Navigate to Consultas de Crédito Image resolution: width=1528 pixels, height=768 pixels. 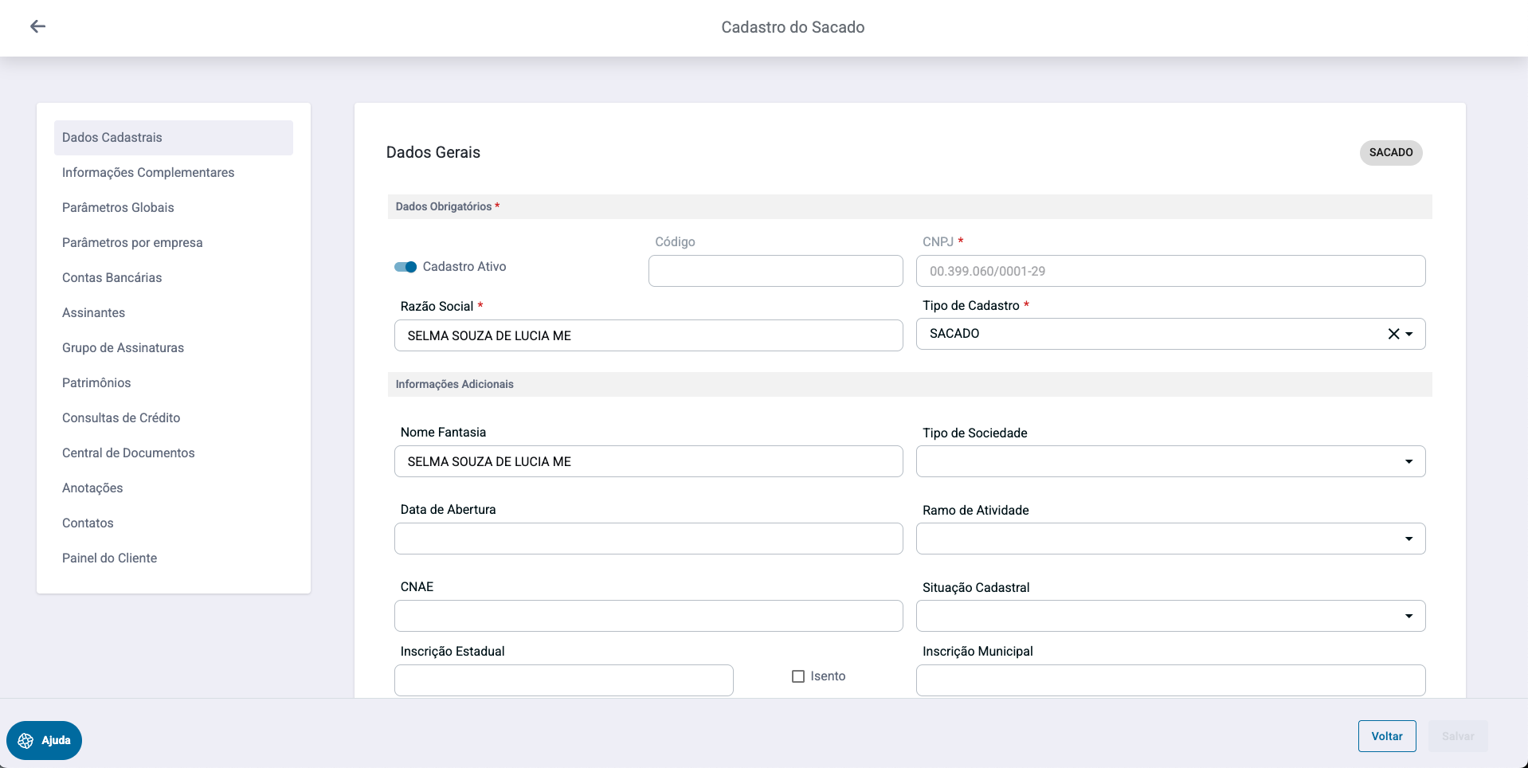(x=121, y=418)
